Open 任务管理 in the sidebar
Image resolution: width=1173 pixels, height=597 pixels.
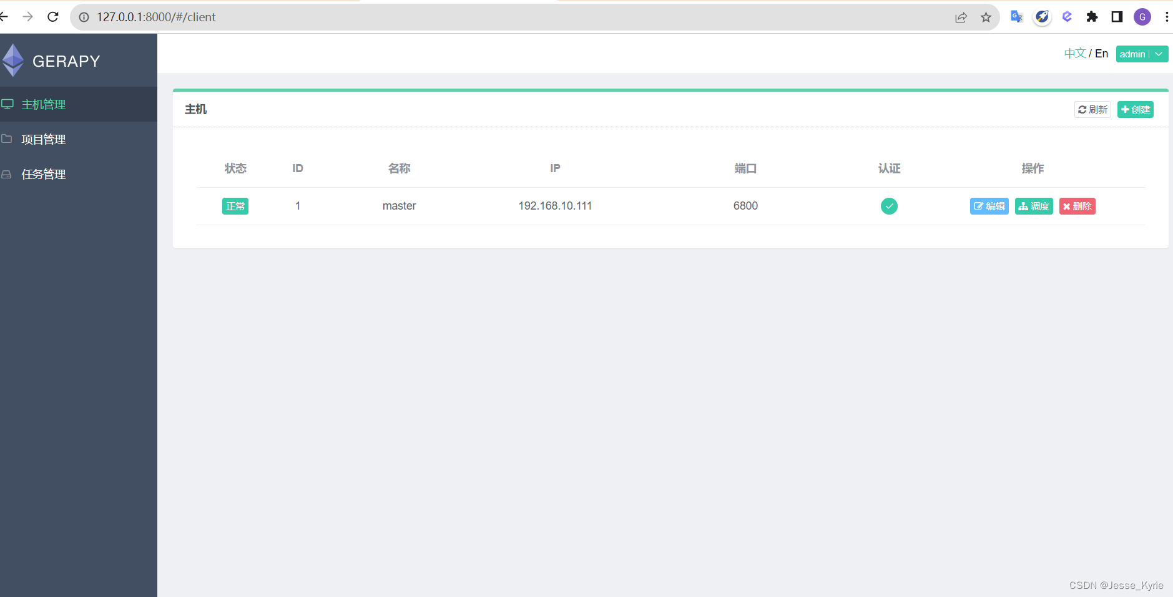[x=79, y=174]
